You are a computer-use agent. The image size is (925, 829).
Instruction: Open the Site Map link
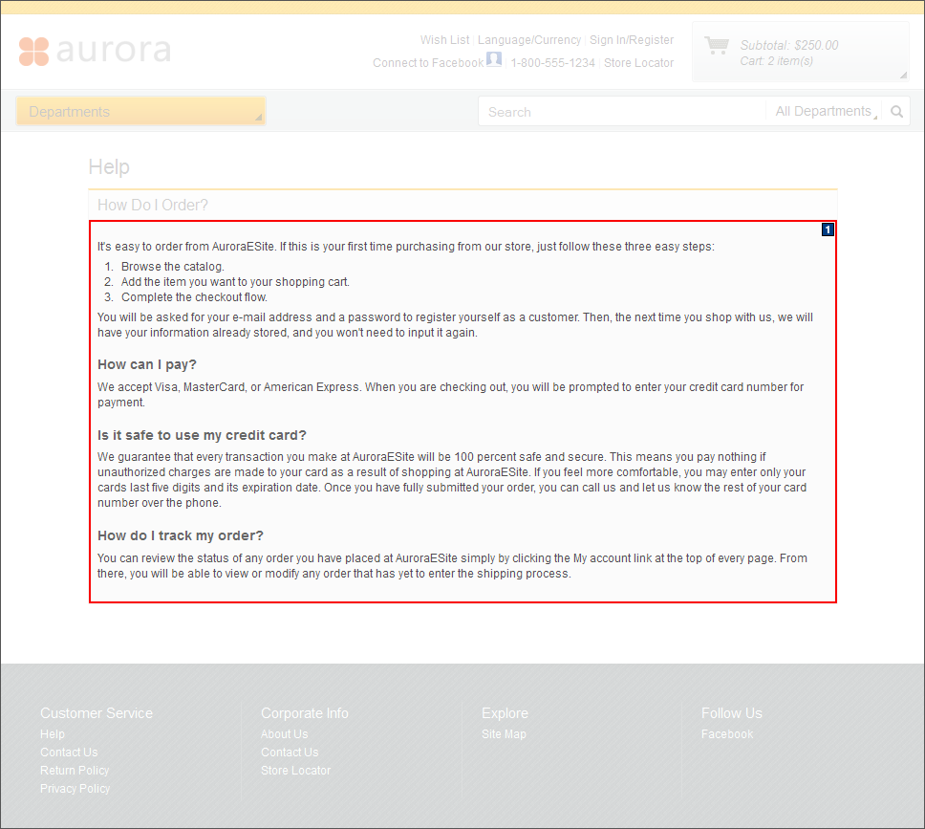[x=504, y=734]
